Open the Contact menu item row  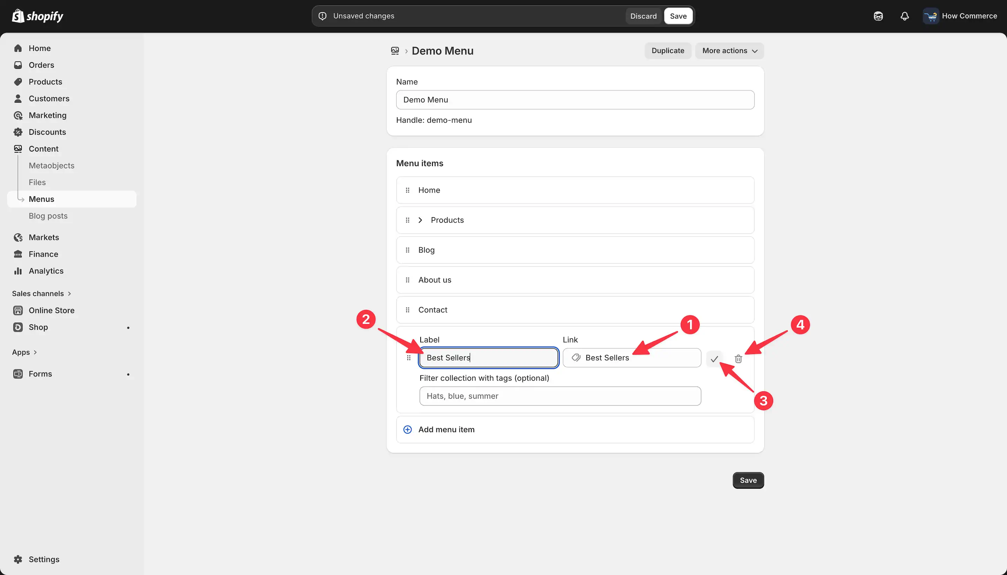(x=575, y=310)
